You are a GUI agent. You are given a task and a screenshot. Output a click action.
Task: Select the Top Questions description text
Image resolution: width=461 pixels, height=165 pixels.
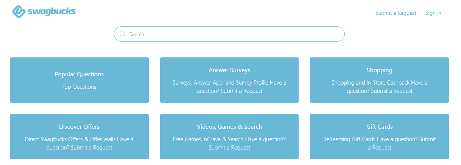(x=79, y=87)
